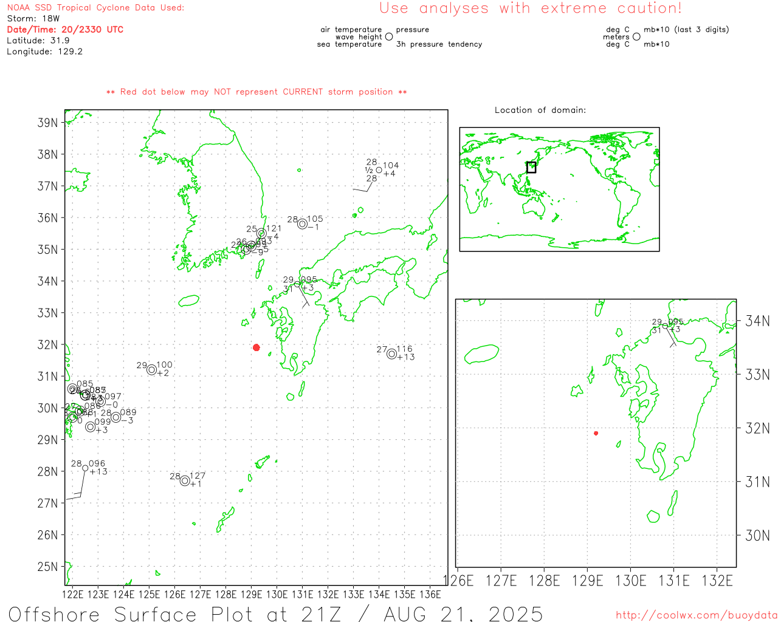The width and height of the screenshot is (778, 622).
Task: Click the red storm dot in zoomed inset
Action: pyautogui.click(x=596, y=433)
